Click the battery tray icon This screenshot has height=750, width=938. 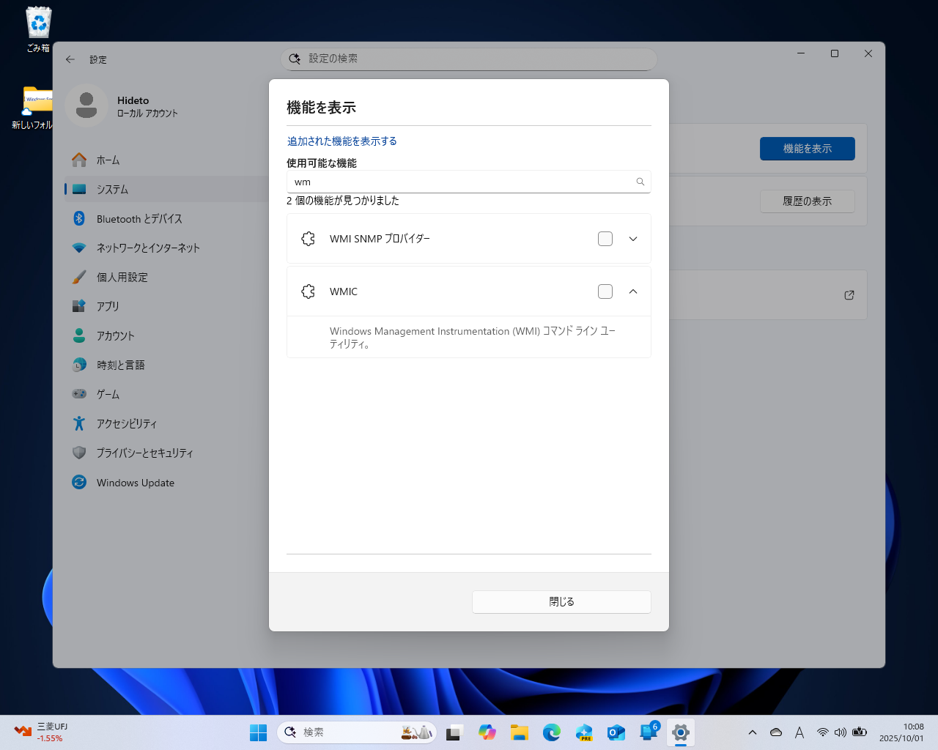[860, 732]
